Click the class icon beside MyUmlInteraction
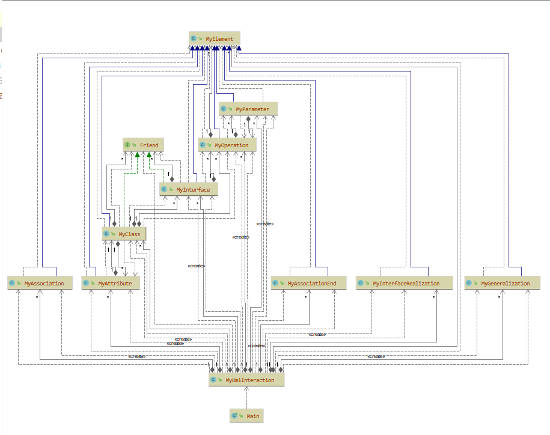 (213, 380)
